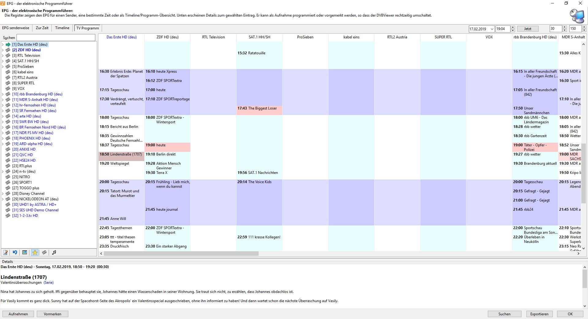Click the 19:04 time input field

pyautogui.click(x=503, y=29)
